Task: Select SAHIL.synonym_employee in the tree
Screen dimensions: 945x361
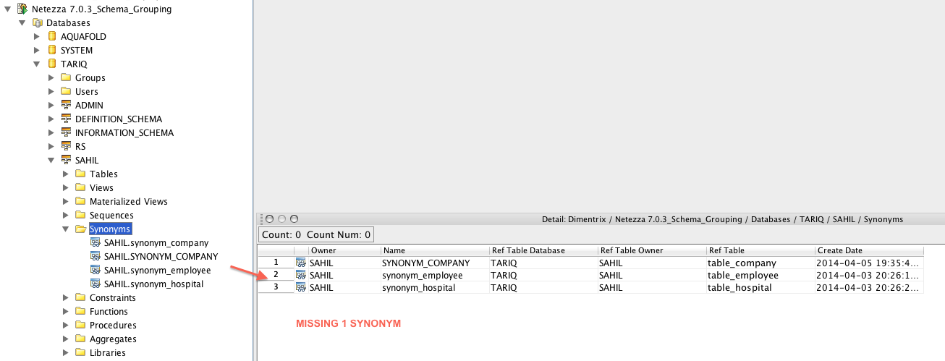Action: pos(157,271)
